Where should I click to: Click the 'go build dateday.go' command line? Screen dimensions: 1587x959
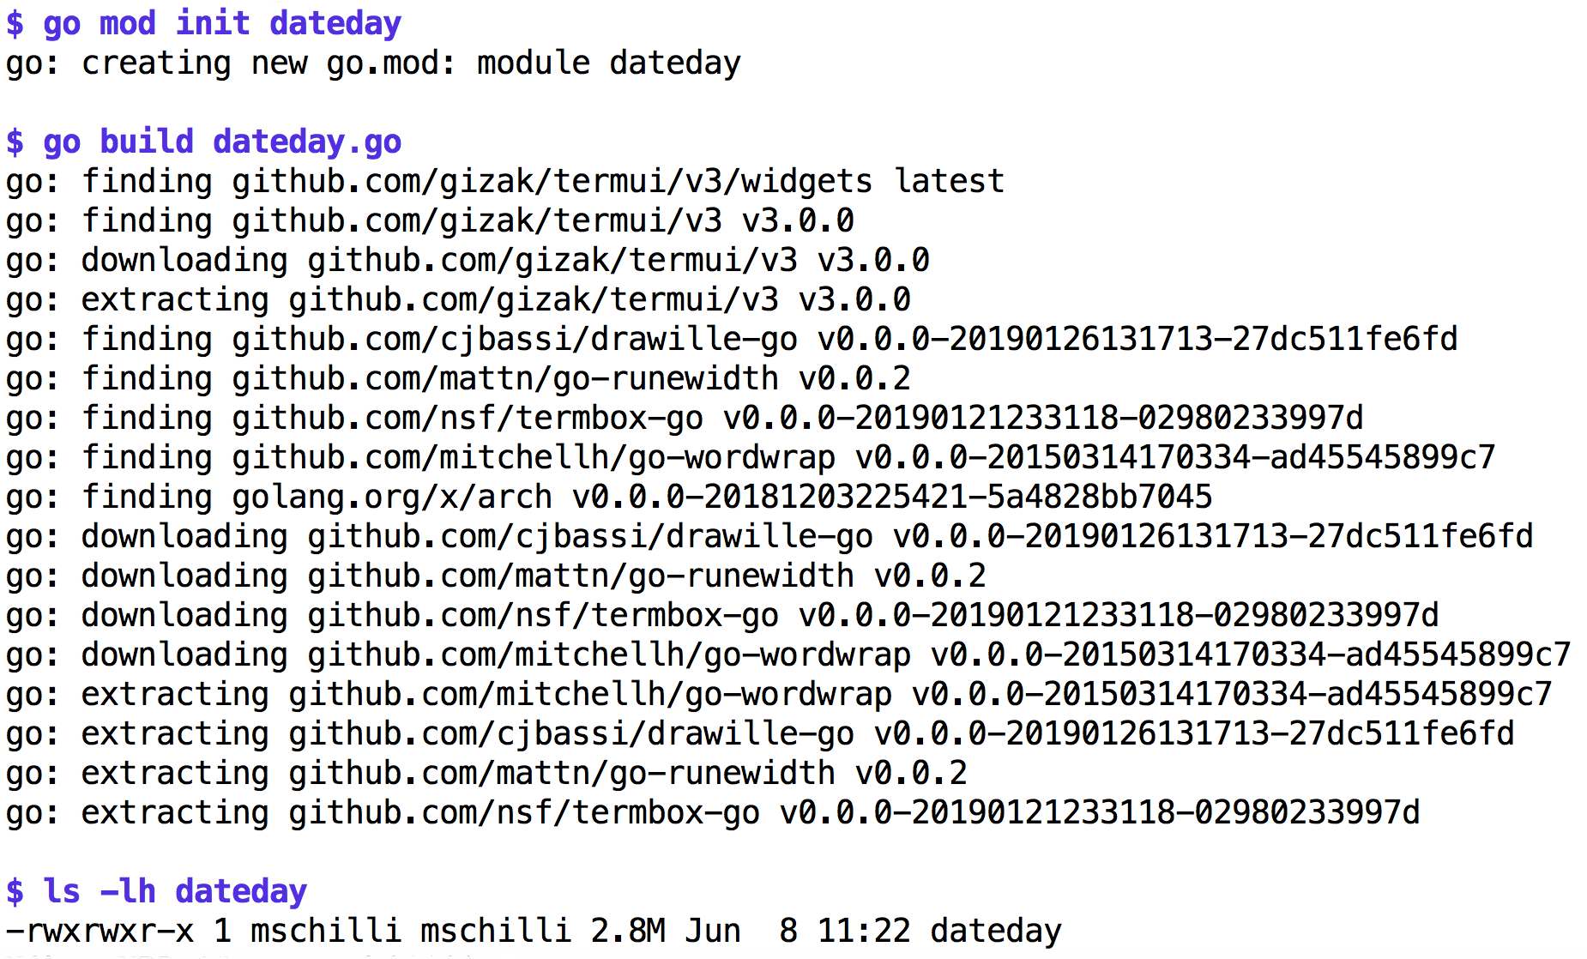[x=203, y=142]
